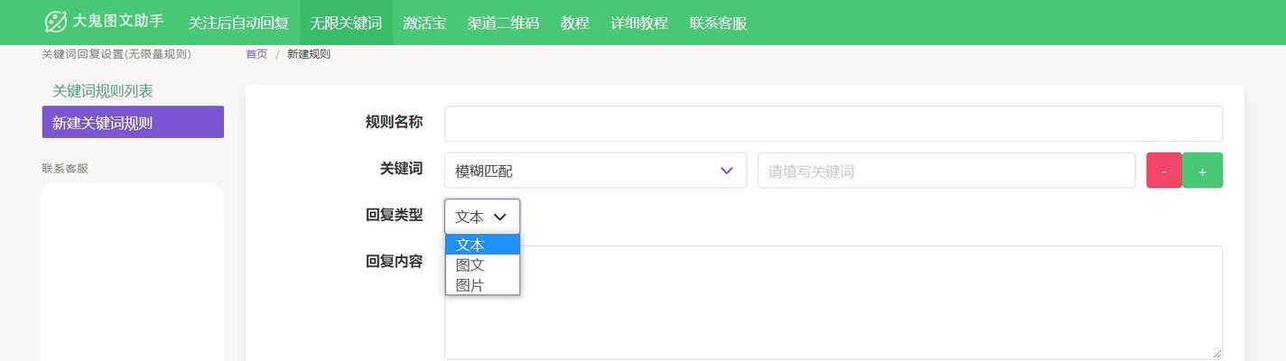Viewport: 1286px width, 361px height.
Task: Click 新建规则 breadcrumb text
Action: pos(309,54)
